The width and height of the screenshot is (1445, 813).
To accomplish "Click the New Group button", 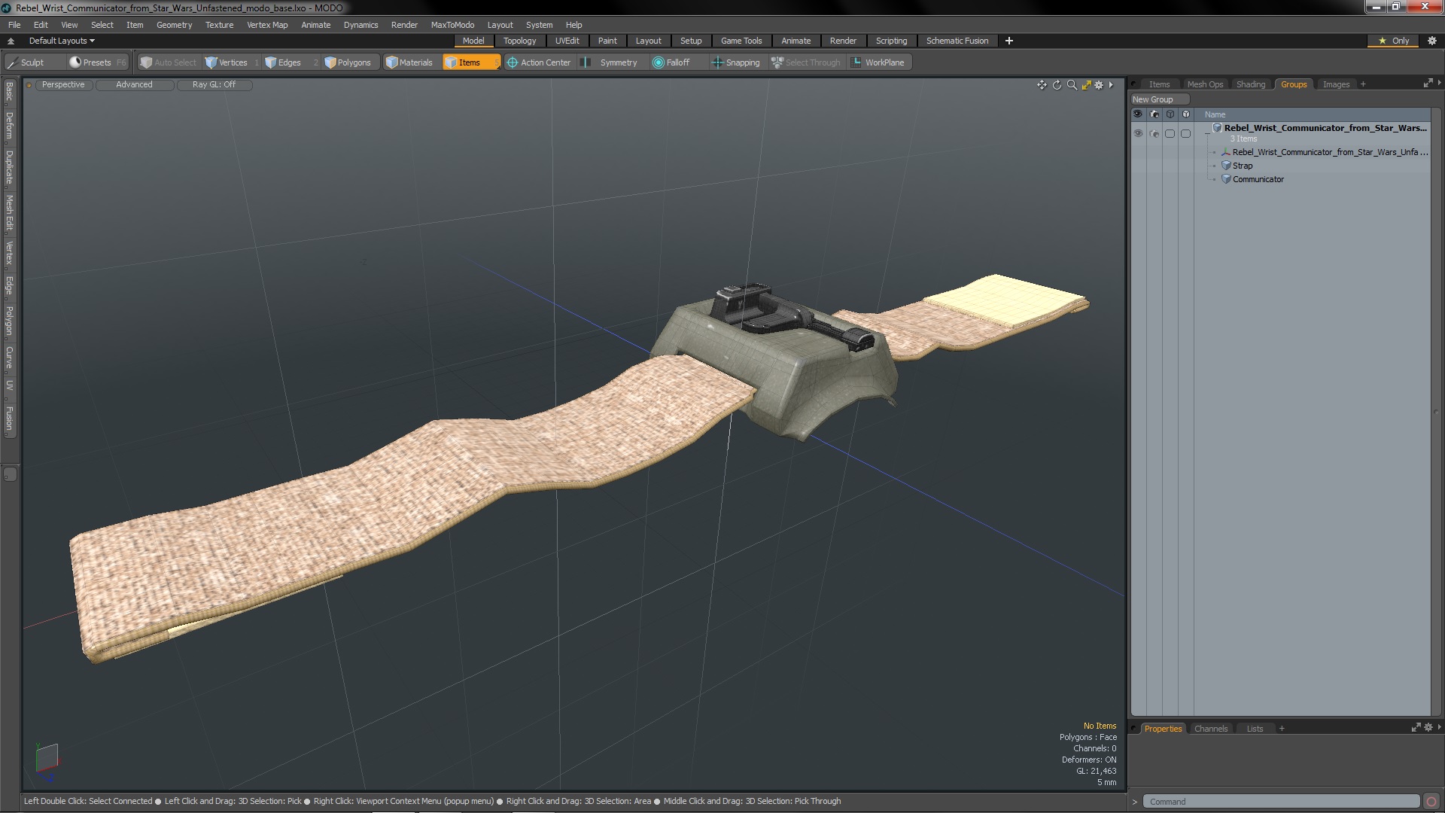I will [1158, 99].
